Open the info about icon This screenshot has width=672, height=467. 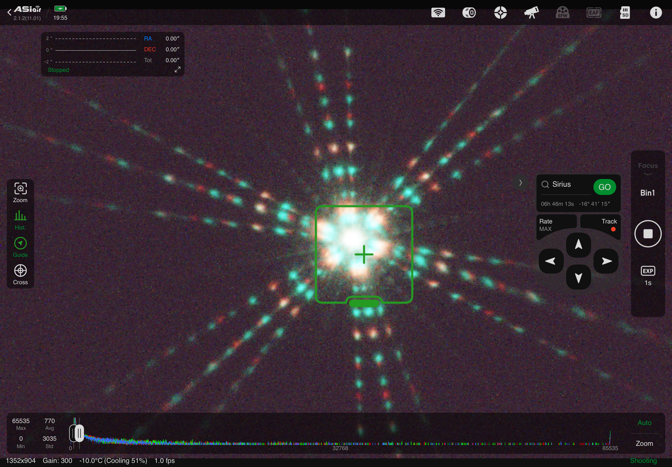(x=656, y=13)
